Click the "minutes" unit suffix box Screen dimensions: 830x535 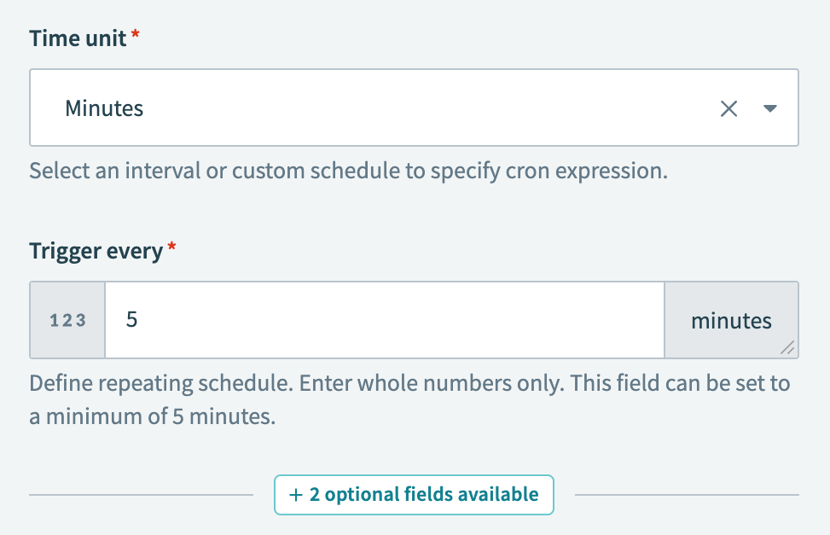pyautogui.click(x=731, y=319)
